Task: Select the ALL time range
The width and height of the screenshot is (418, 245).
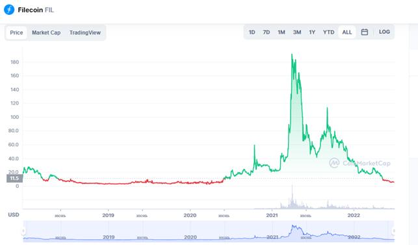Action: coord(347,32)
